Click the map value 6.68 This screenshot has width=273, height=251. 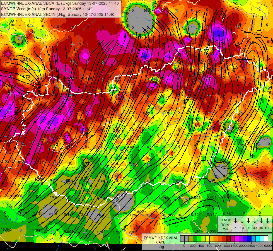211,180
